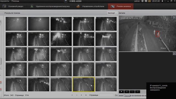Select the first thumbnail in bottom row
The width and height of the screenshot is (176, 99).
click(x=16, y=84)
